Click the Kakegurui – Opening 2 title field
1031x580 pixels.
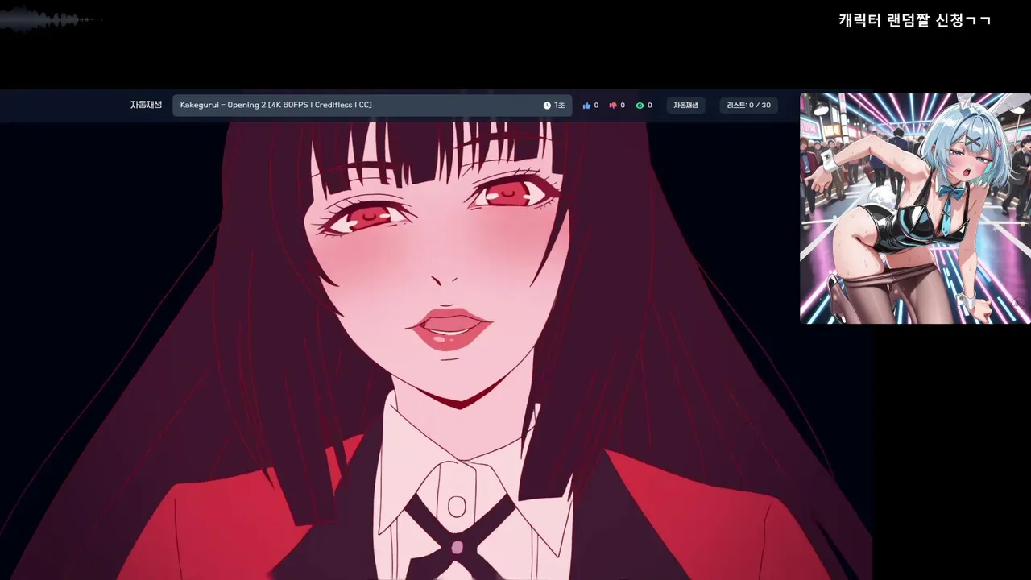click(x=372, y=106)
